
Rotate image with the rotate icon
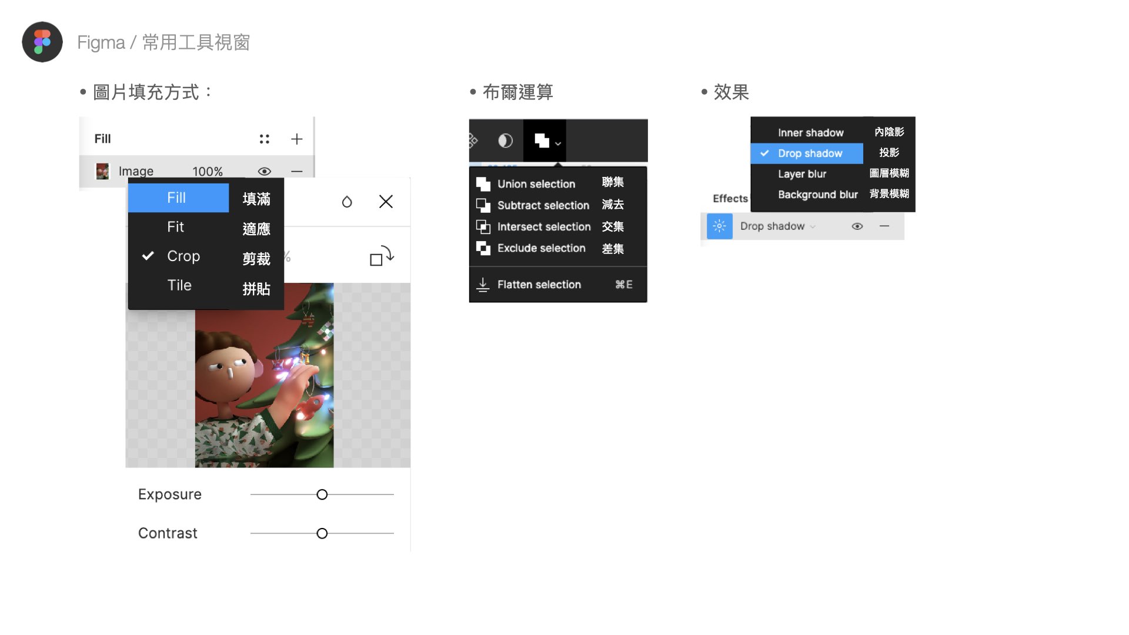(381, 256)
